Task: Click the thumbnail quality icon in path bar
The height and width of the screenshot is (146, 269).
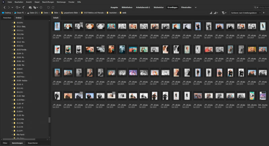Action: [x=211, y=13]
